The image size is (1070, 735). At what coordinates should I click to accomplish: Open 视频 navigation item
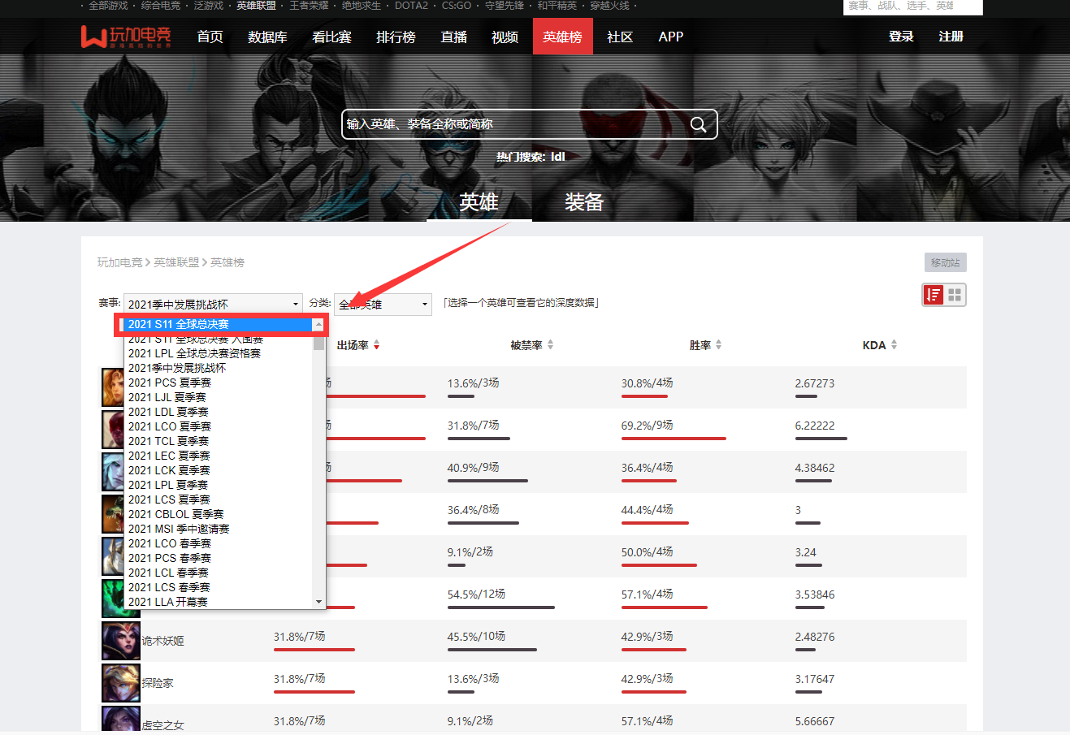click(x=505, y=37)
